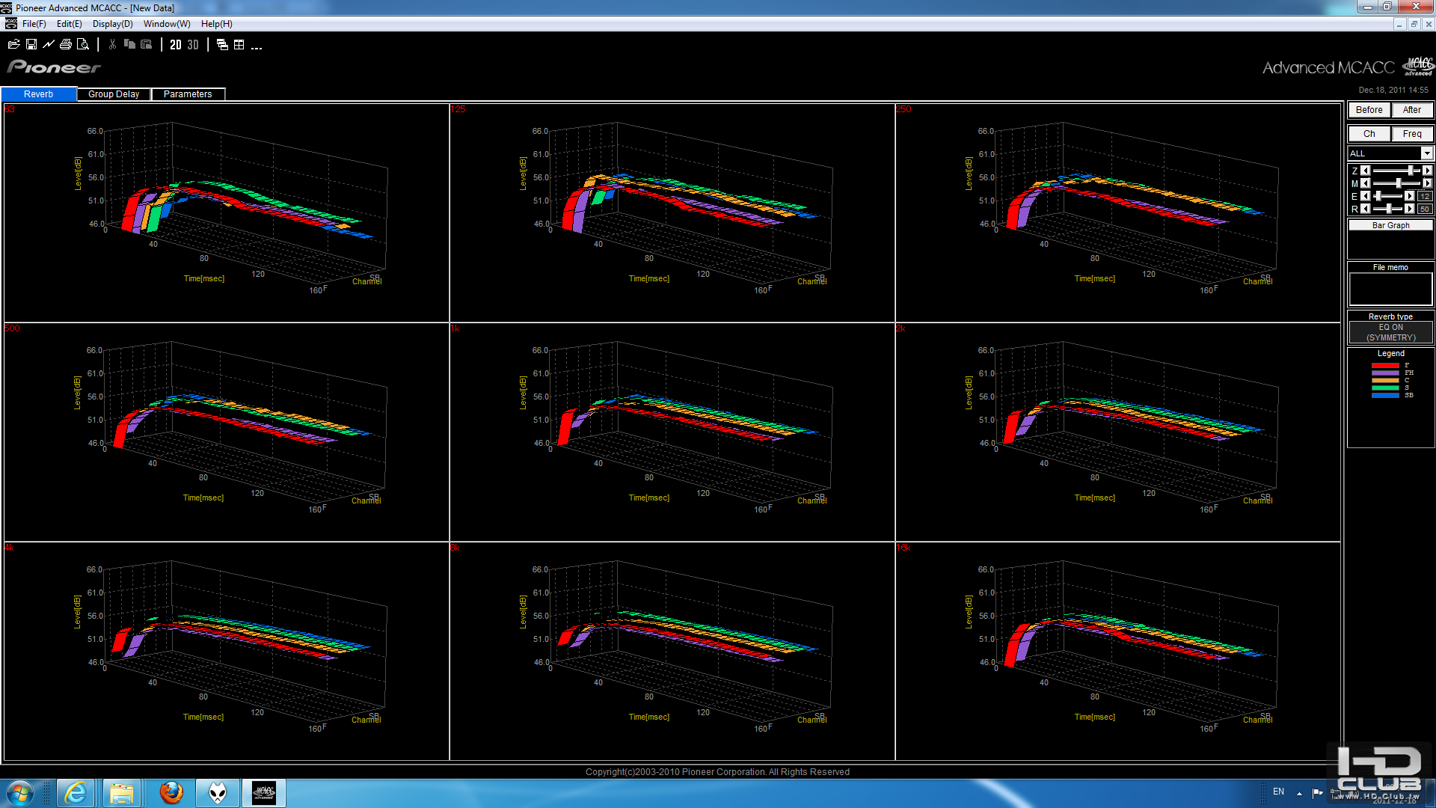Switch graphs to 2D view

coord(176,45)
